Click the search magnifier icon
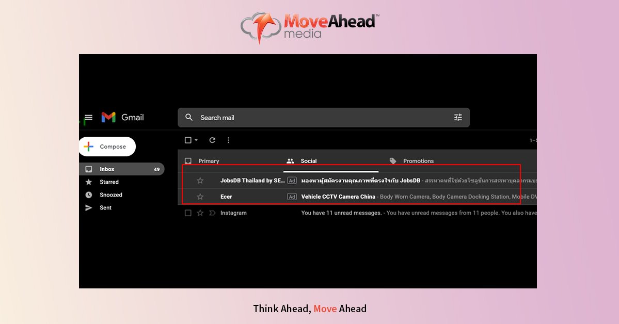The height and width of the screenshot is (324, 619). tap(189, 118)
